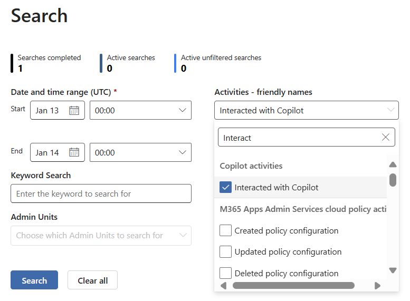Open the End date calendar picker icon
Viewport: 410px width, 301px height.
(74, 152)
